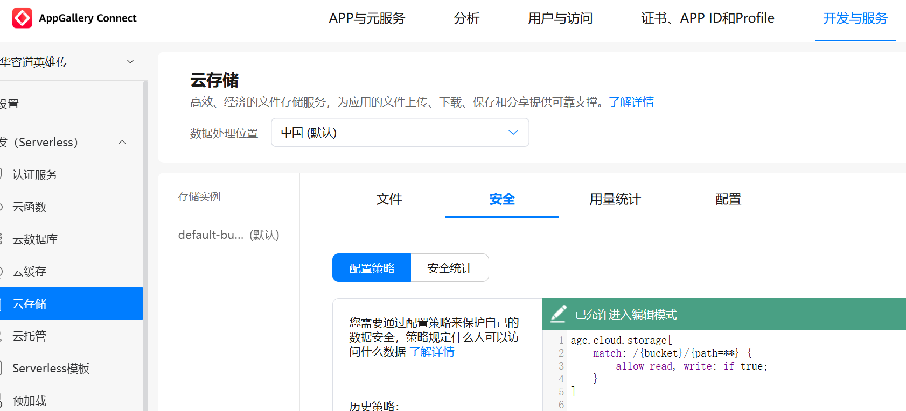The image size is (906, 411).
Task: Open 了解详情 link under the 云存储 description
Action: [631, 102]
